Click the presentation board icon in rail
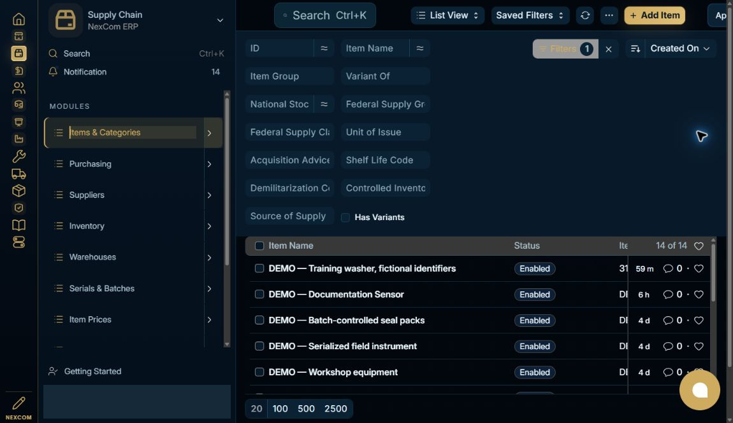Screen dimensions: 733x423 pos(18,121)
